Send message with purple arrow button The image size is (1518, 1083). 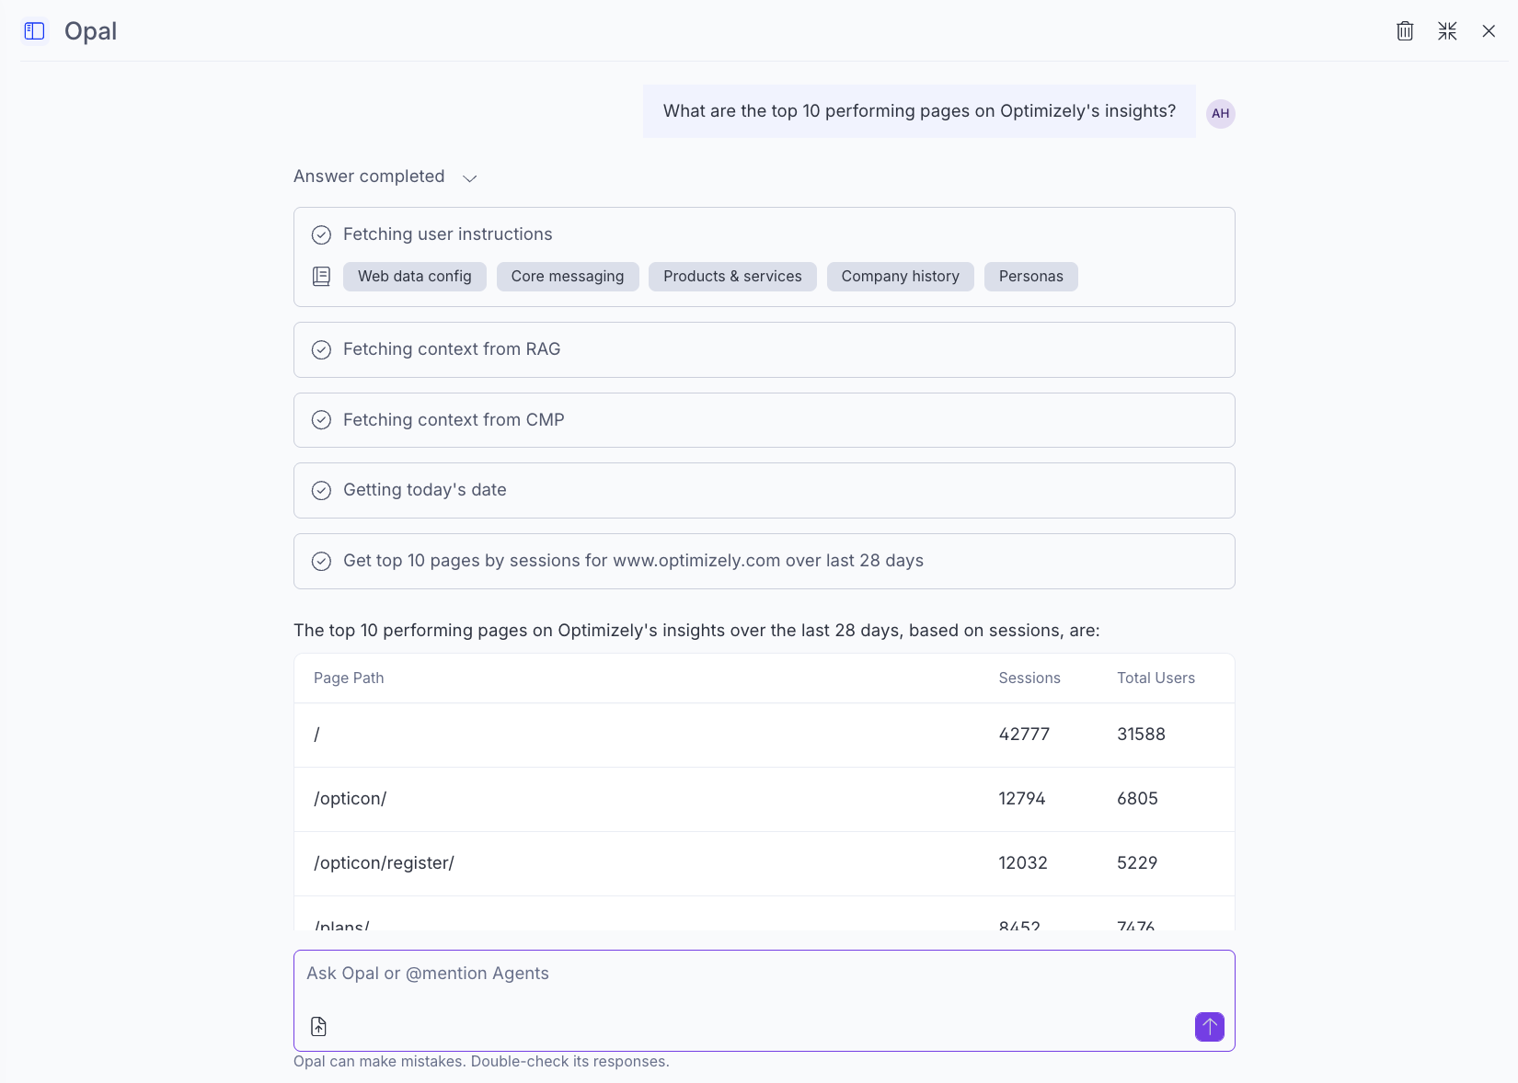1210,1027
